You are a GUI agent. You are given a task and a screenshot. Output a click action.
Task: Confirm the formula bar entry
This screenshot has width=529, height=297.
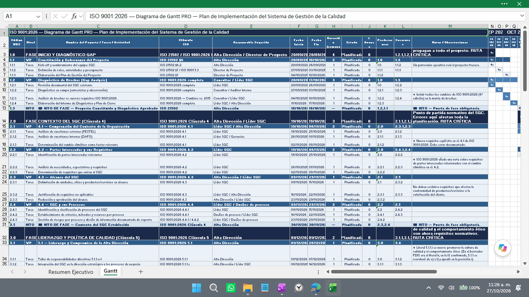click(x=65, y=16)
